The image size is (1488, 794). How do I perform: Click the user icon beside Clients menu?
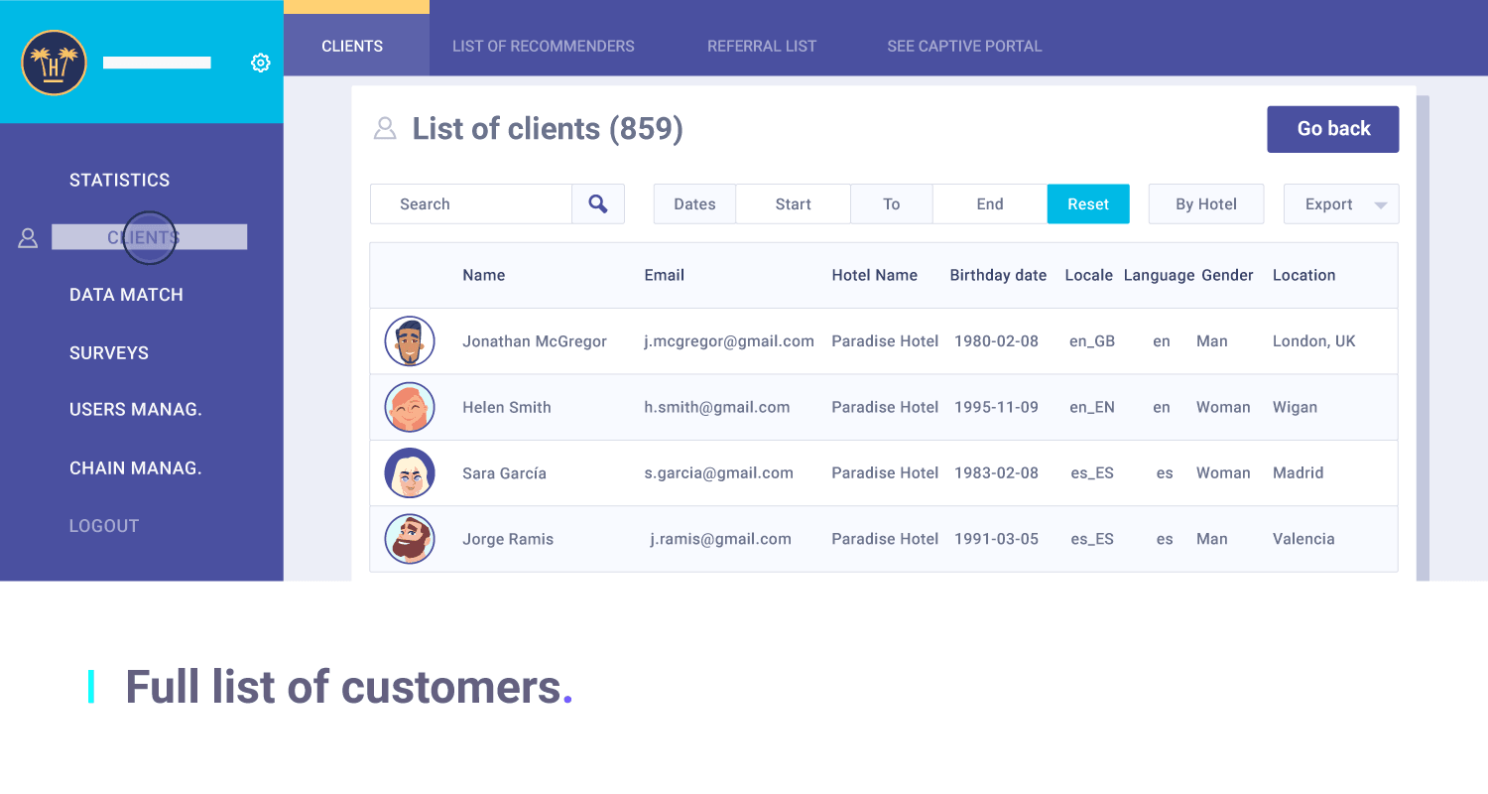point(28,238)
